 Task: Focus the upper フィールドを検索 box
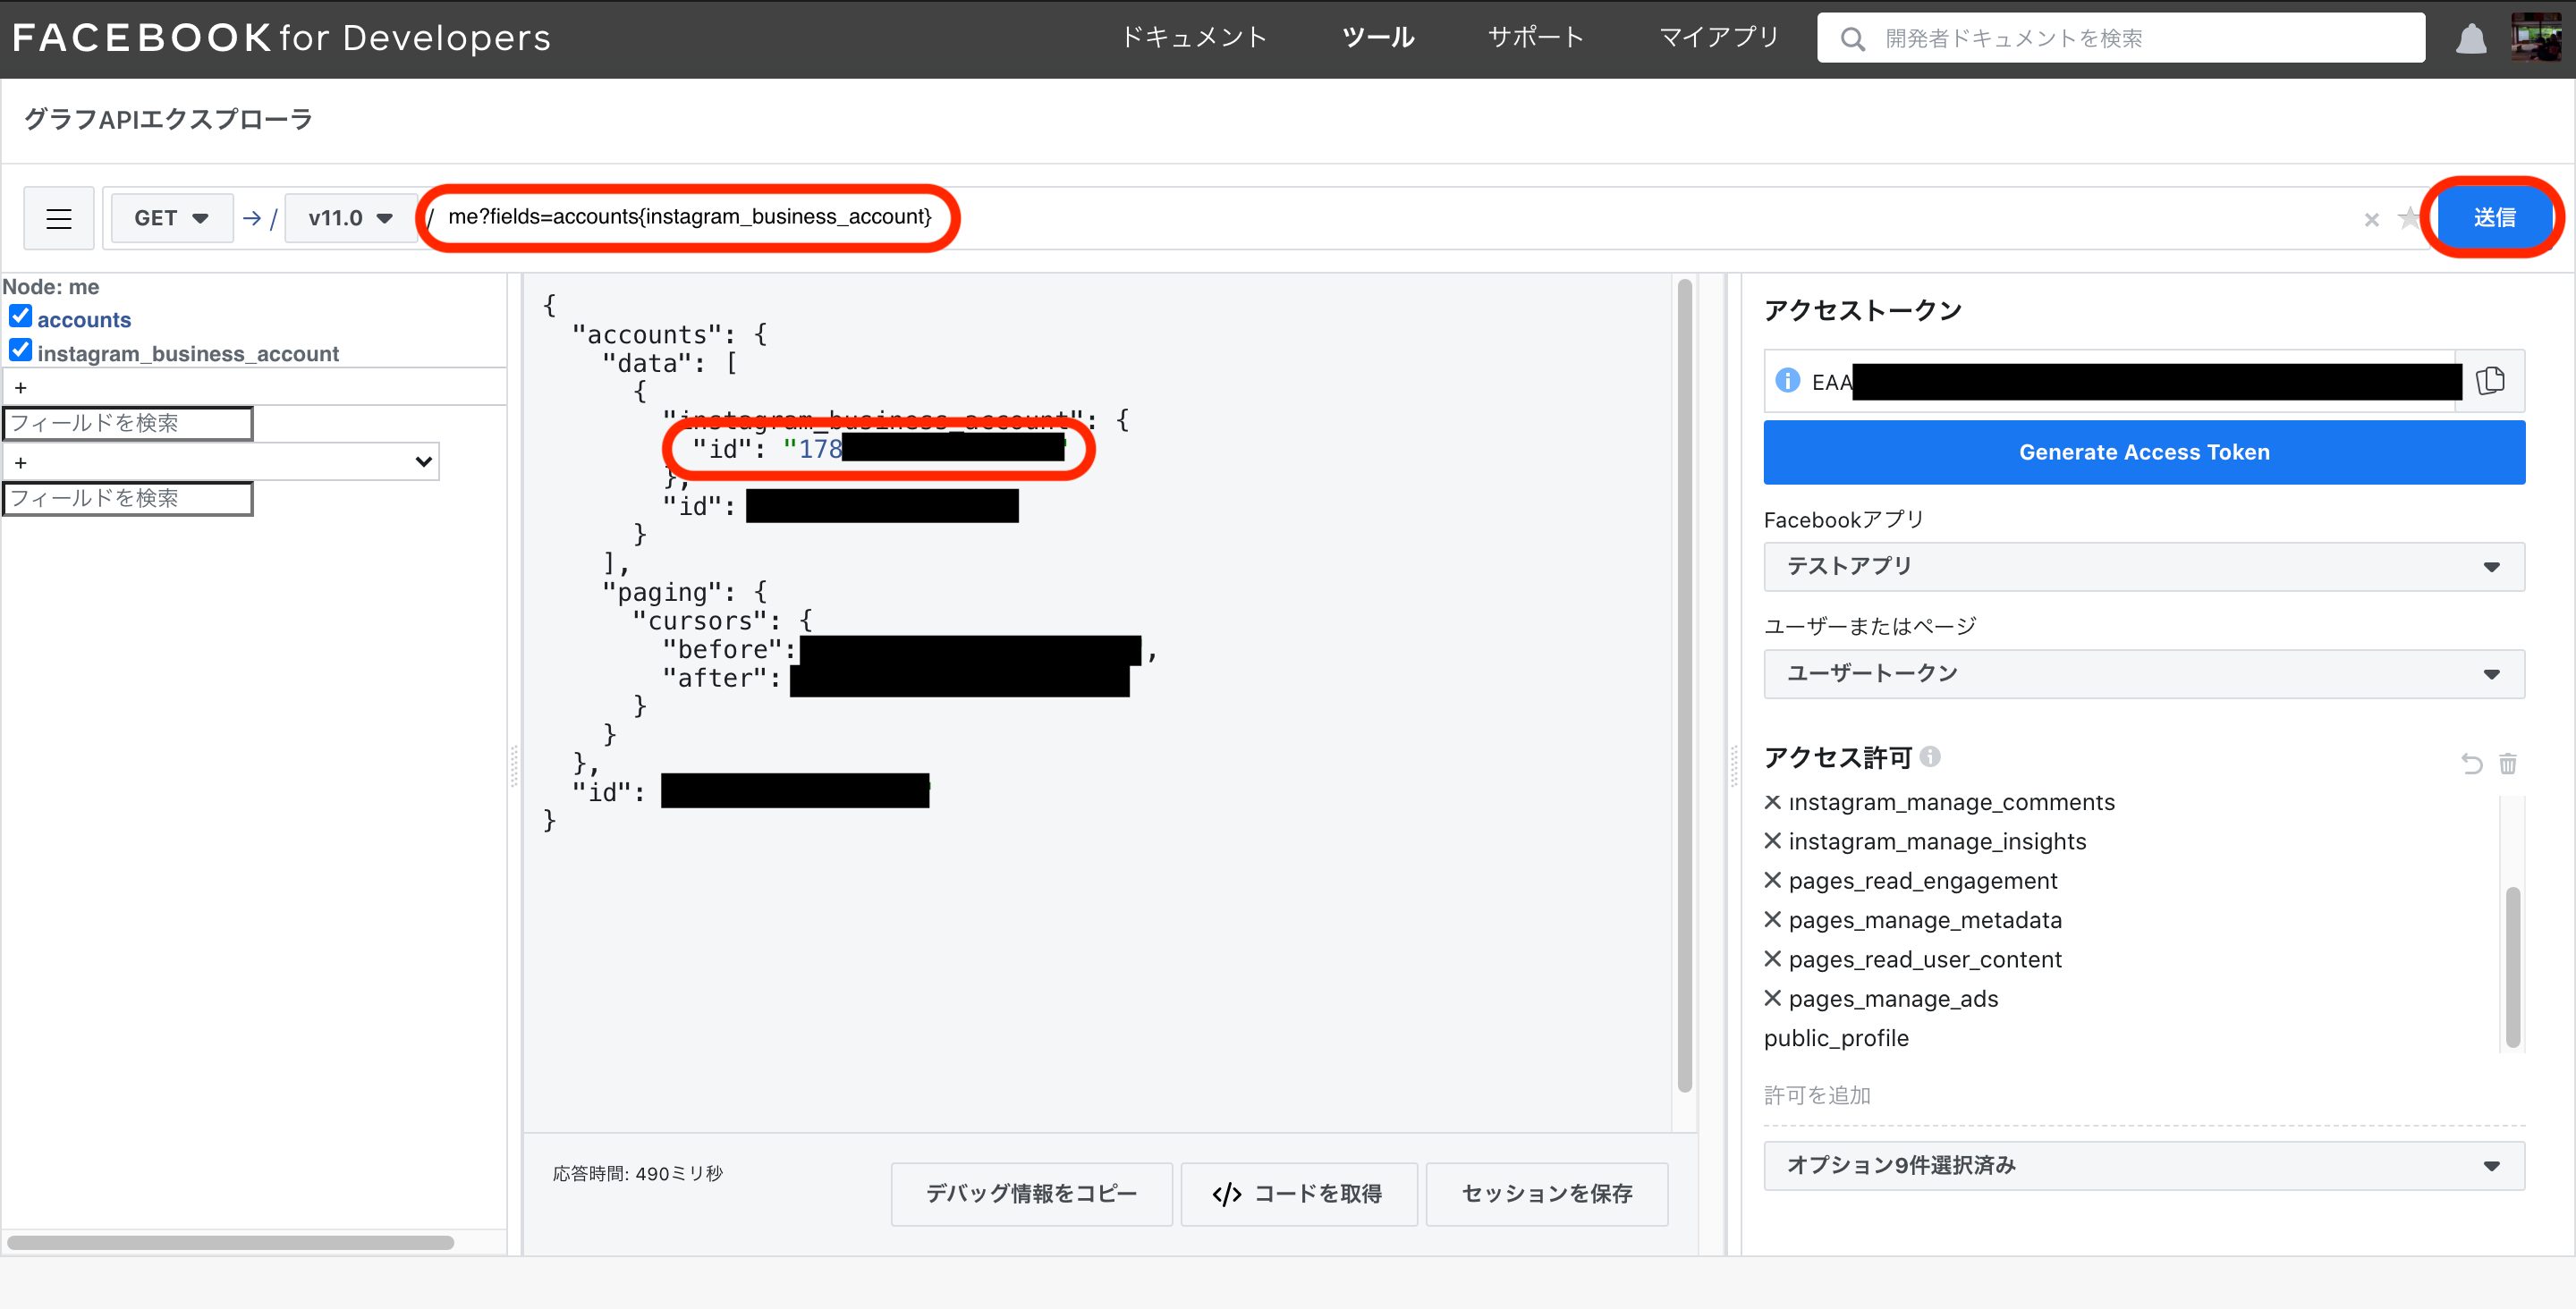128,423
